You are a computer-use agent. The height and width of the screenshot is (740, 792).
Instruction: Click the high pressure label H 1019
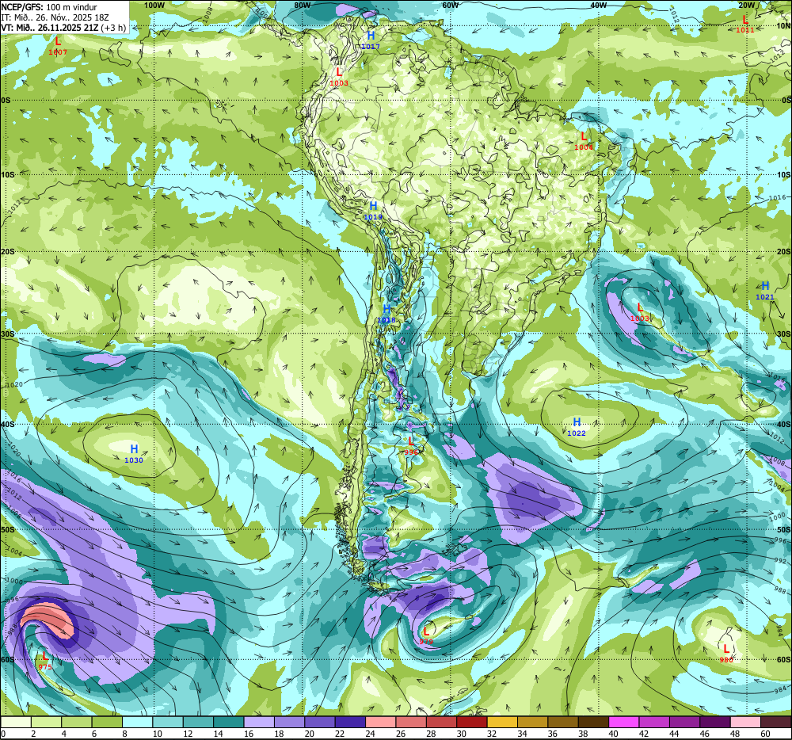coord(373,211)
